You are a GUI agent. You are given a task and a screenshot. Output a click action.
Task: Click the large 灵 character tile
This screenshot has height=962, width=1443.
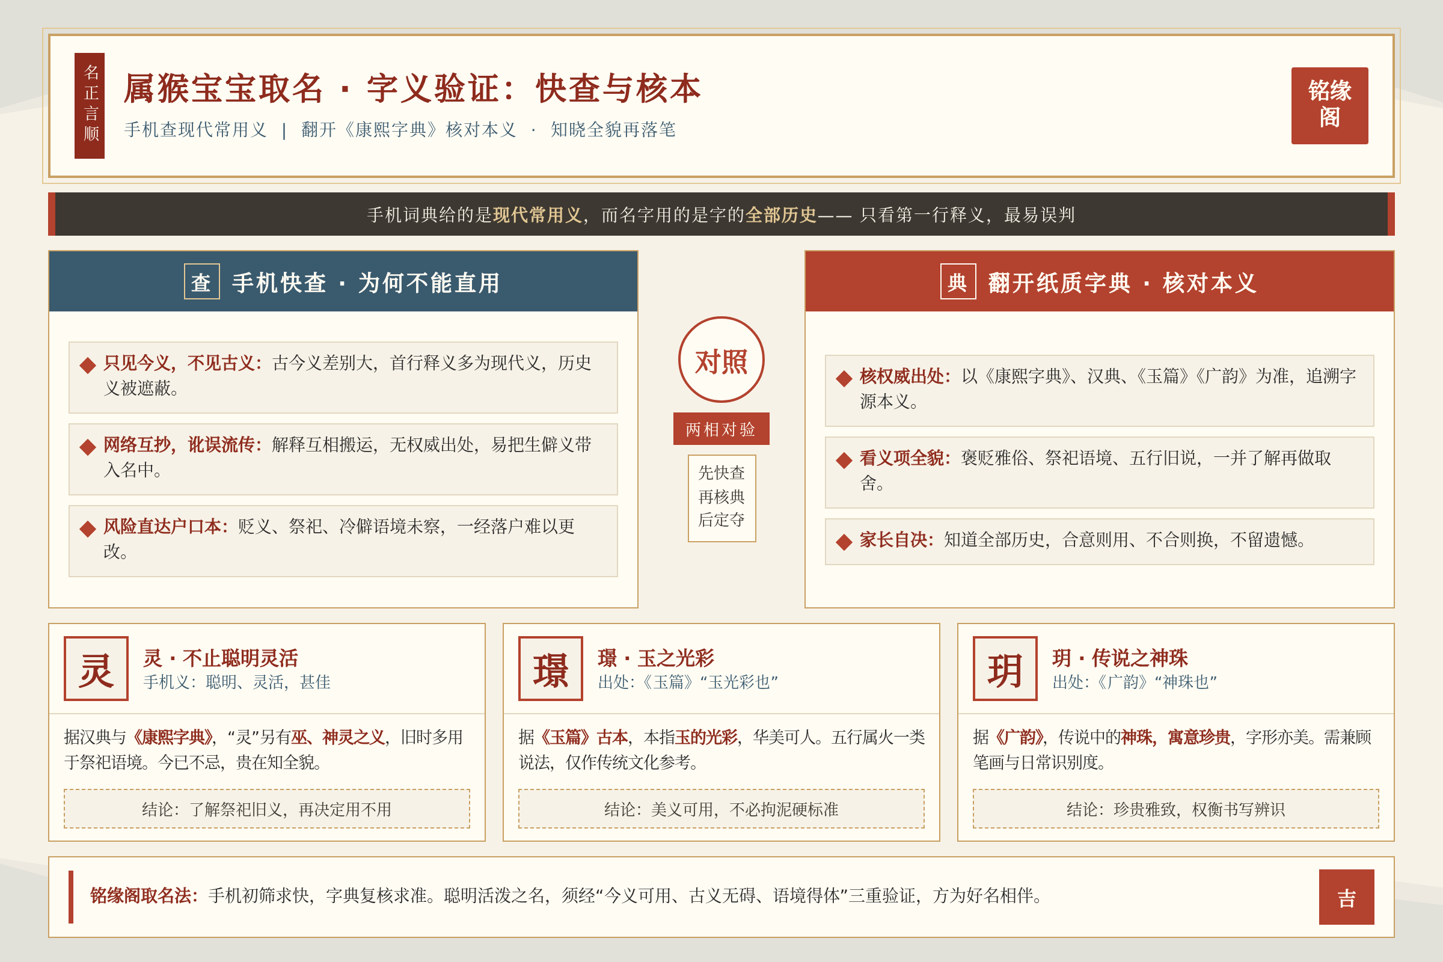coord(96,668)
